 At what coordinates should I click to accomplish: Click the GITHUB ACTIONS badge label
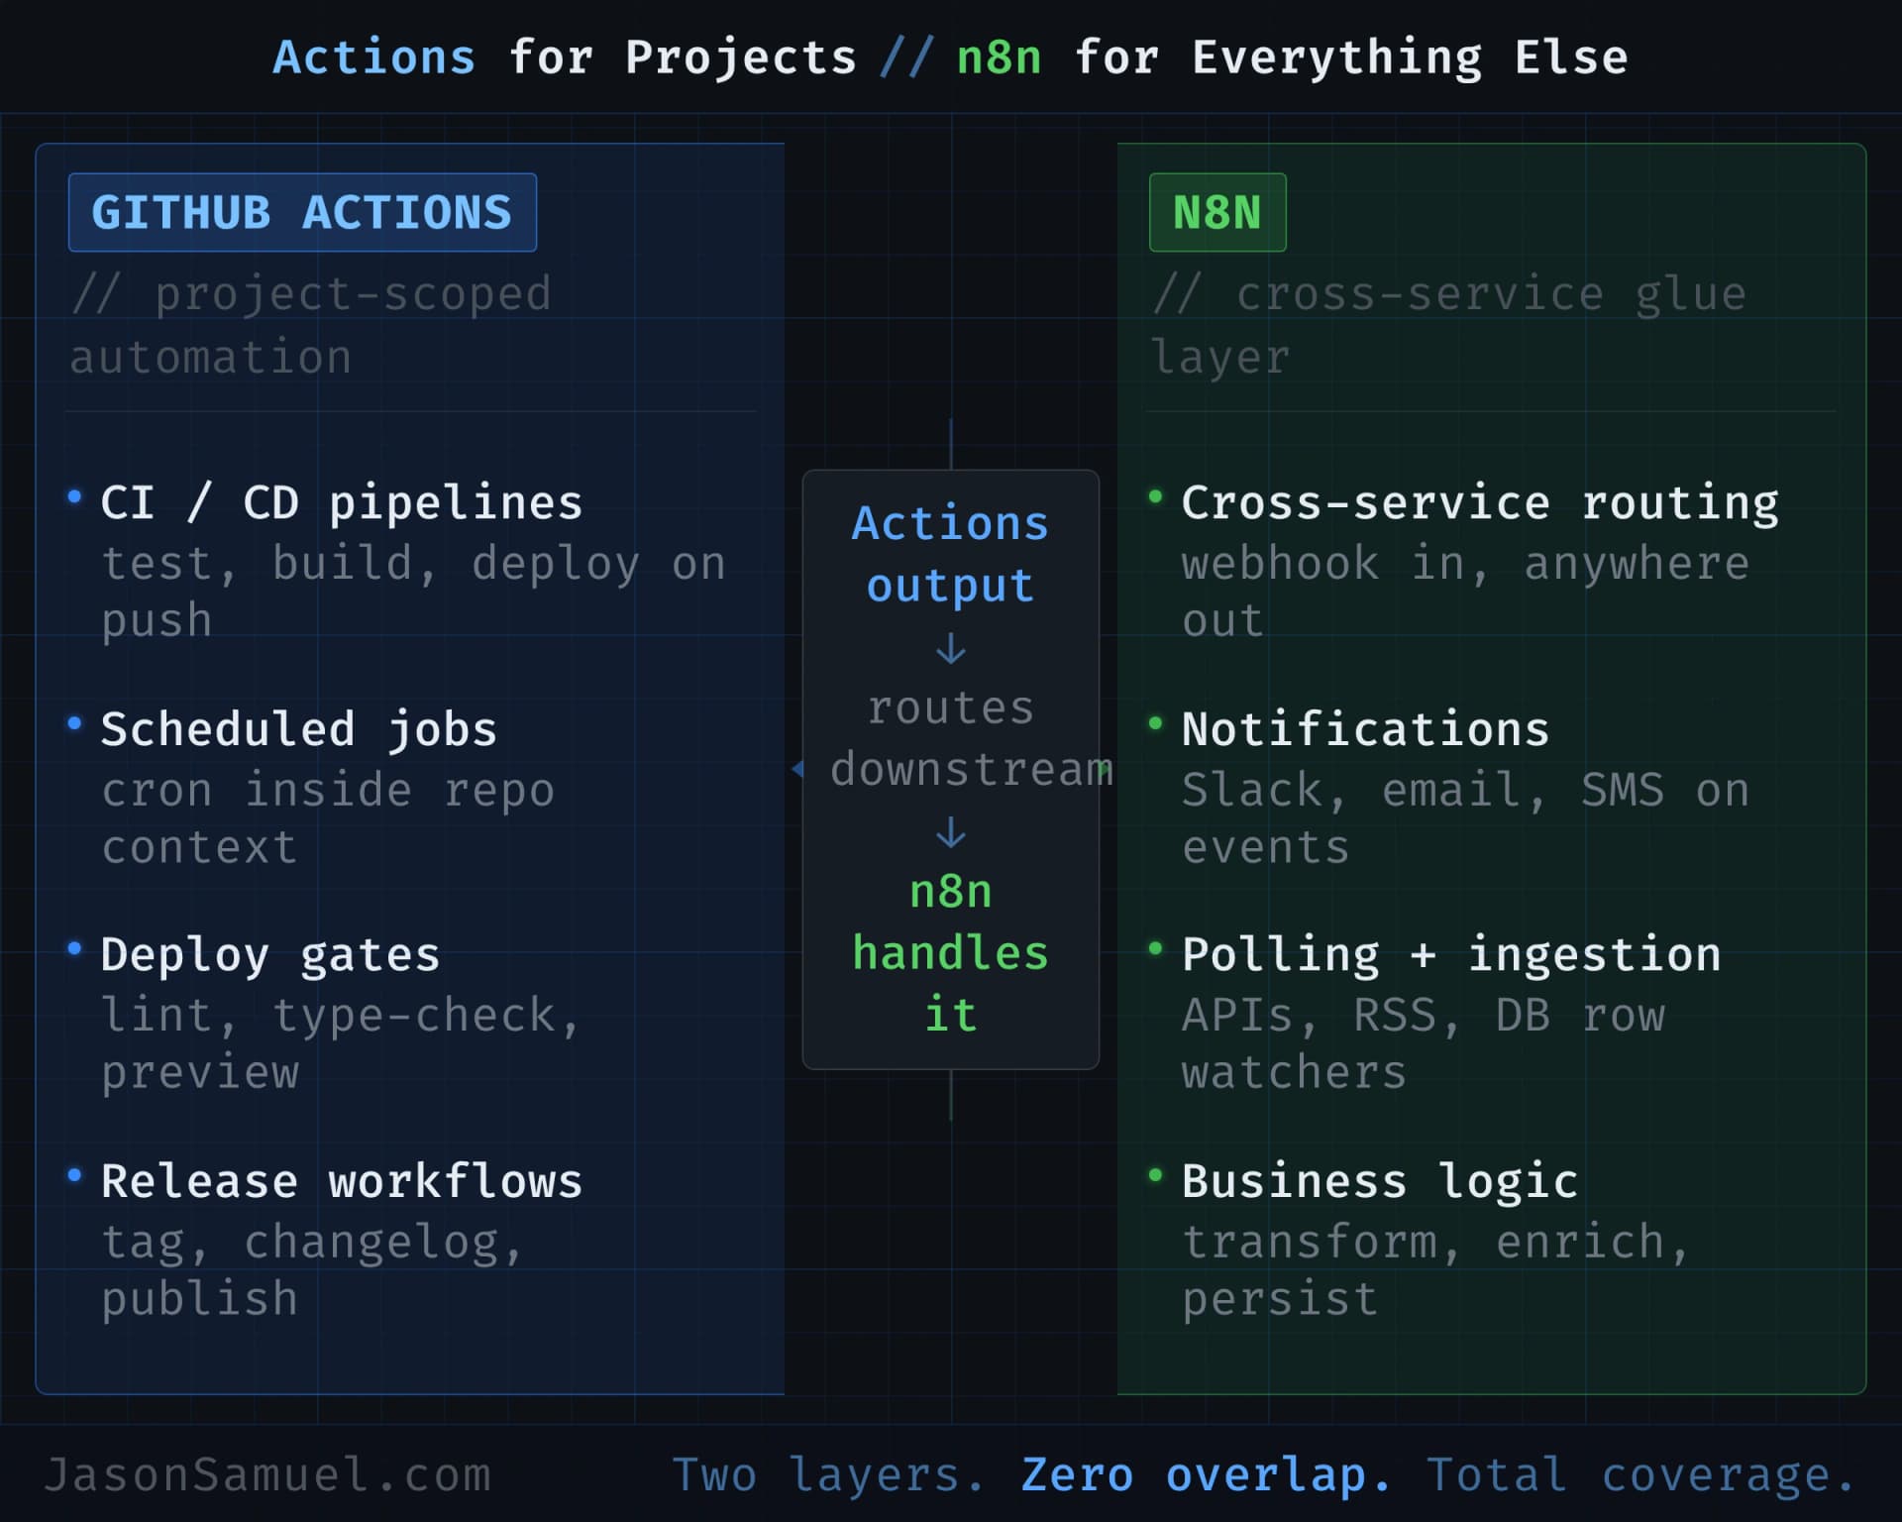302,212
